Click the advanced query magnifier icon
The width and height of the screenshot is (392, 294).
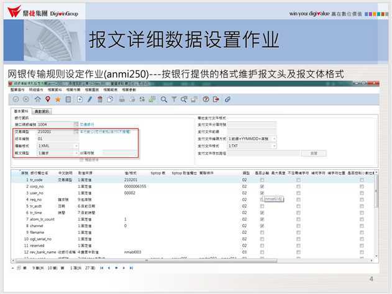point(184,99)
